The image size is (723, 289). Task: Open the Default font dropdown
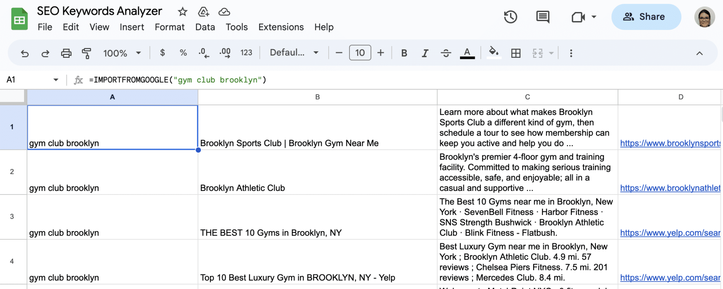click(x=294, y=53)
